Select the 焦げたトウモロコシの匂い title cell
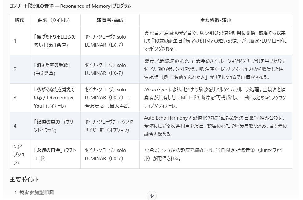The image size is (303, 200). point(55,41)
